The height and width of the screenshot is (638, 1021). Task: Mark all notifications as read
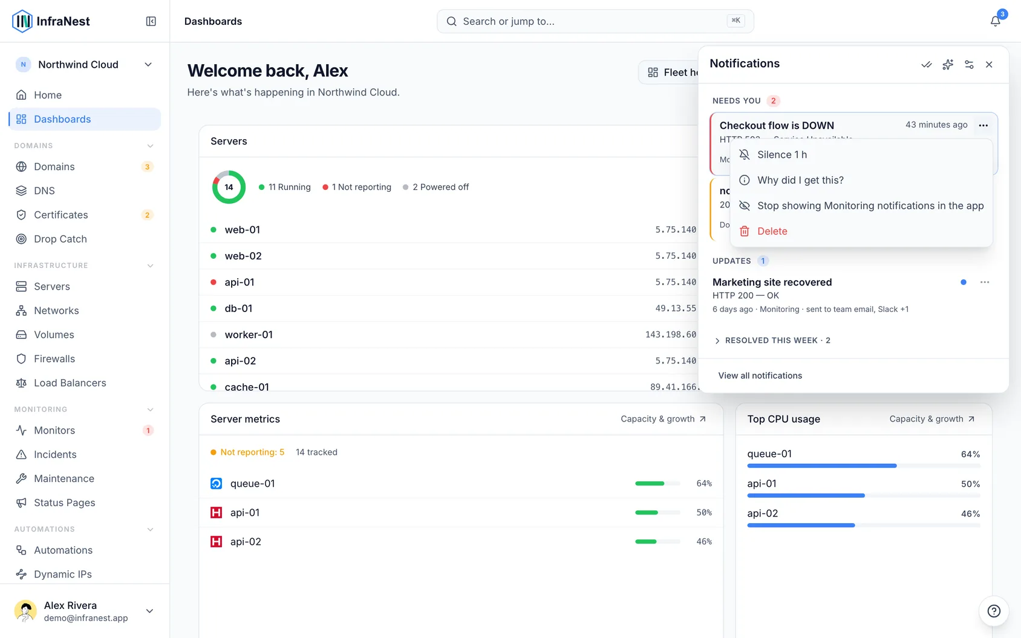pos(927,65)
